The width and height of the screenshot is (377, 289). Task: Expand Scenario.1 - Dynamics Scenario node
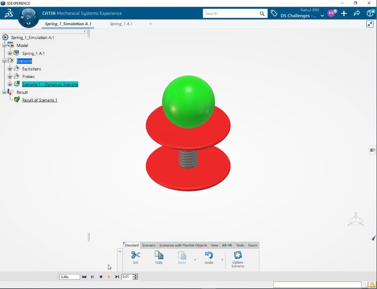click(9, 84)
